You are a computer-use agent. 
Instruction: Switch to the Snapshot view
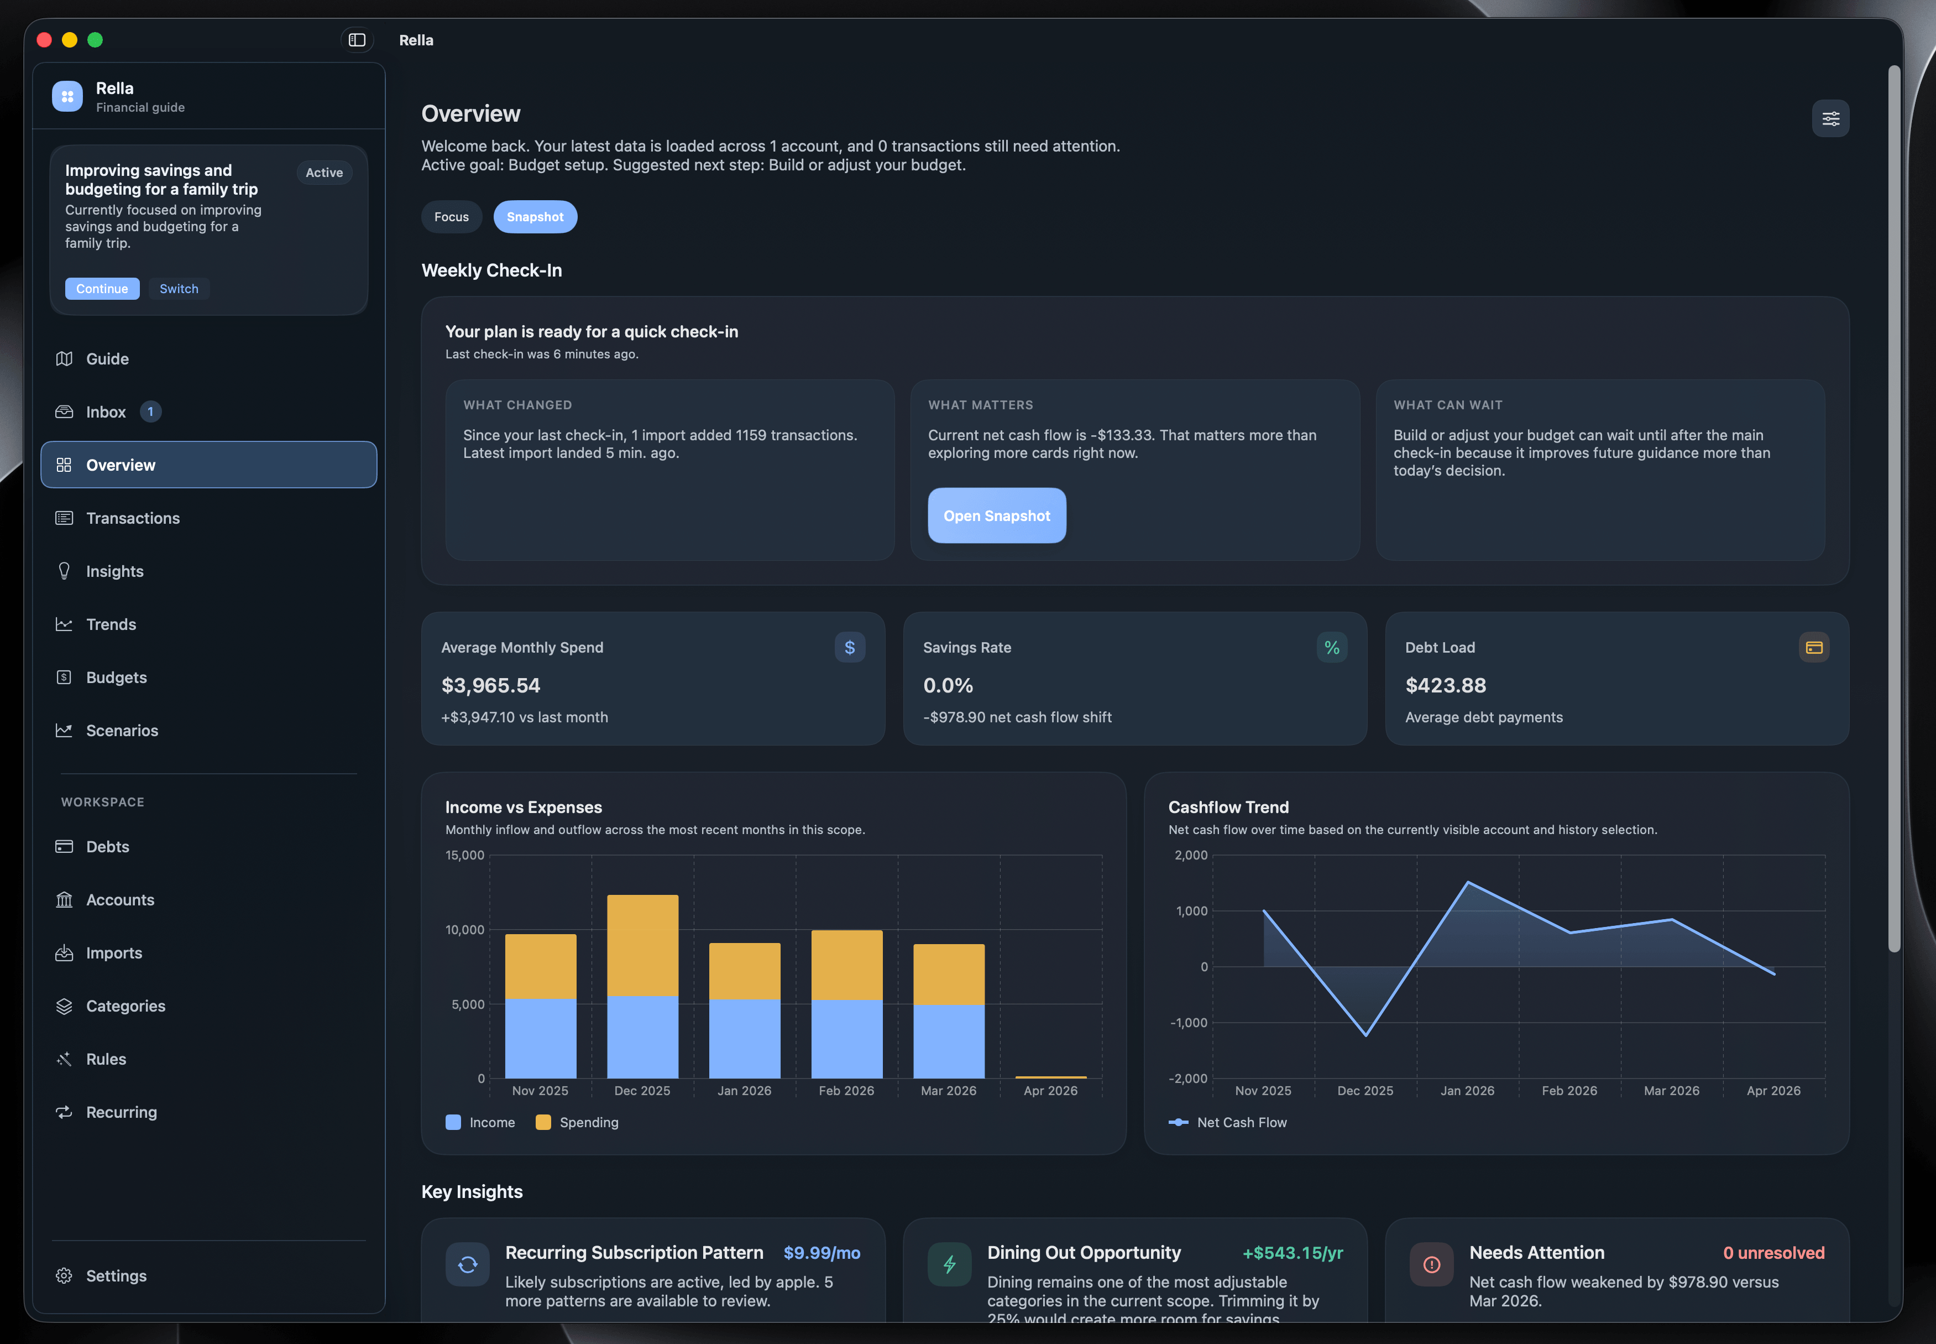tap(535, 216)
